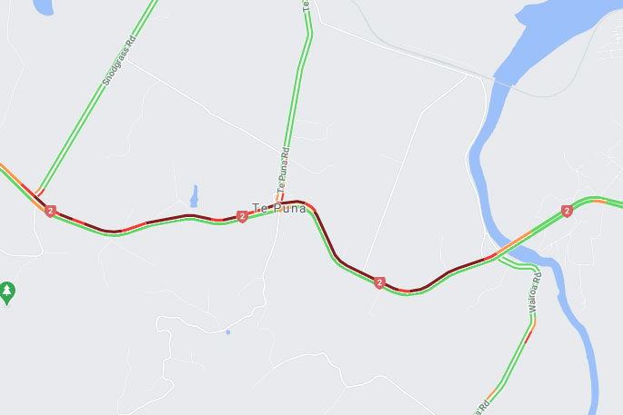Select the Highway 2 shield at the bottom of the curve
623x415 pixels.
click(379, 283)
